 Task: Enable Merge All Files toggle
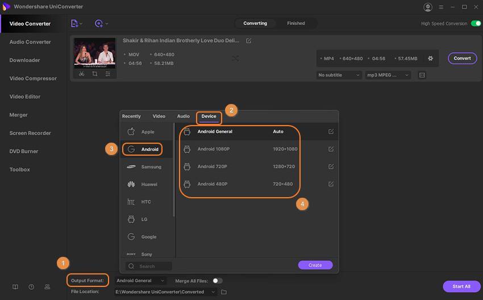click(x=217, y=281)
